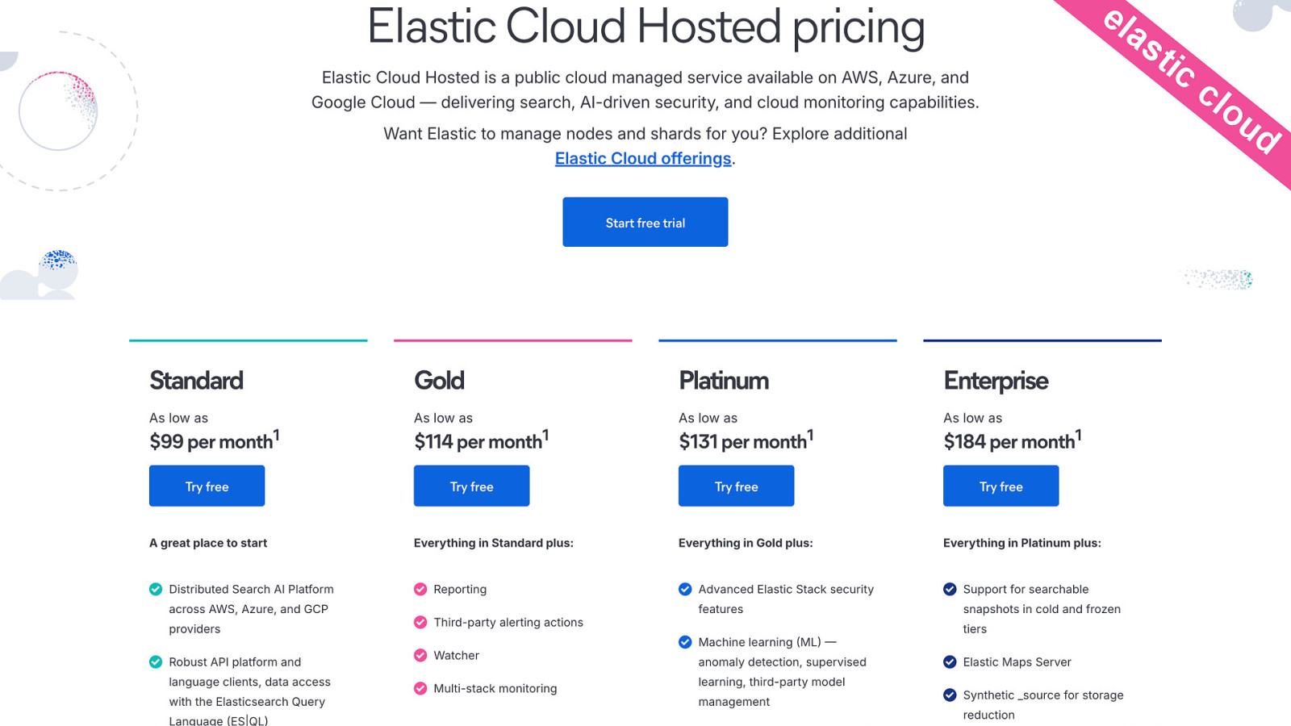Click Try free under Enterprise plan
The width and height of the screenshot is (1291, 726).
pos(1001,486)
